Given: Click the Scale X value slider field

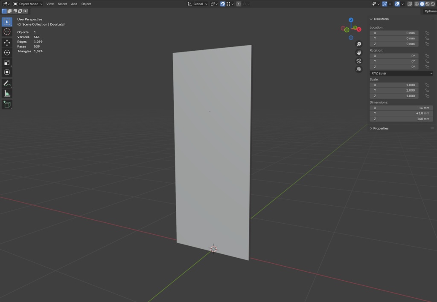Looking at the screenshot, I should [x=394, y=85].
